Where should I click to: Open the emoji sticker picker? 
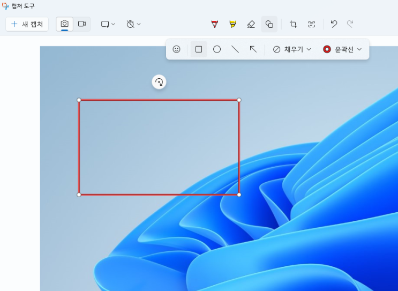176,49
